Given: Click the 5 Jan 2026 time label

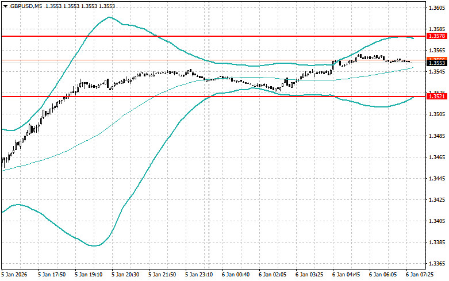Looking at the screenshot, I should point(14,275).
